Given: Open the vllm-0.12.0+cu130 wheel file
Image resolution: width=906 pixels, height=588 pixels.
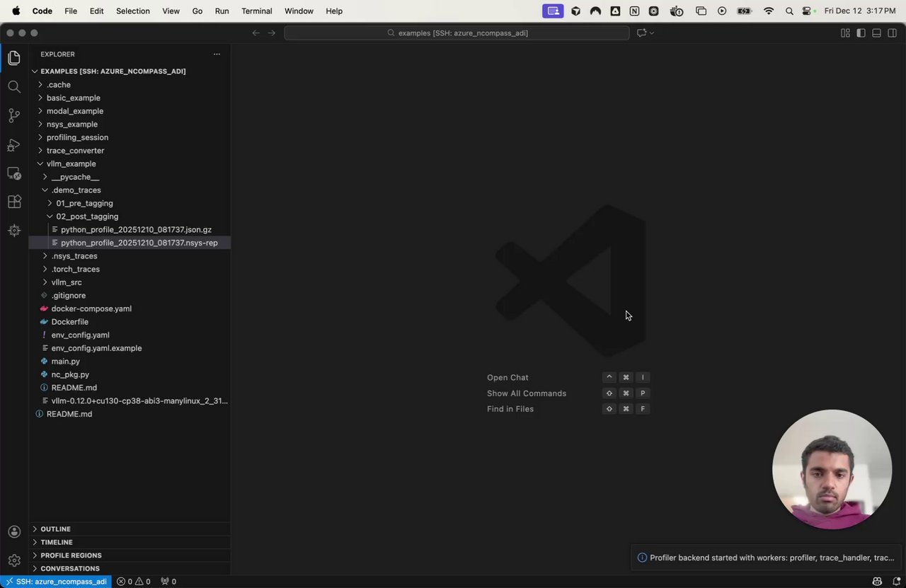Looking at the screenshot, I should pyautogui.click(x=130, y=401).
